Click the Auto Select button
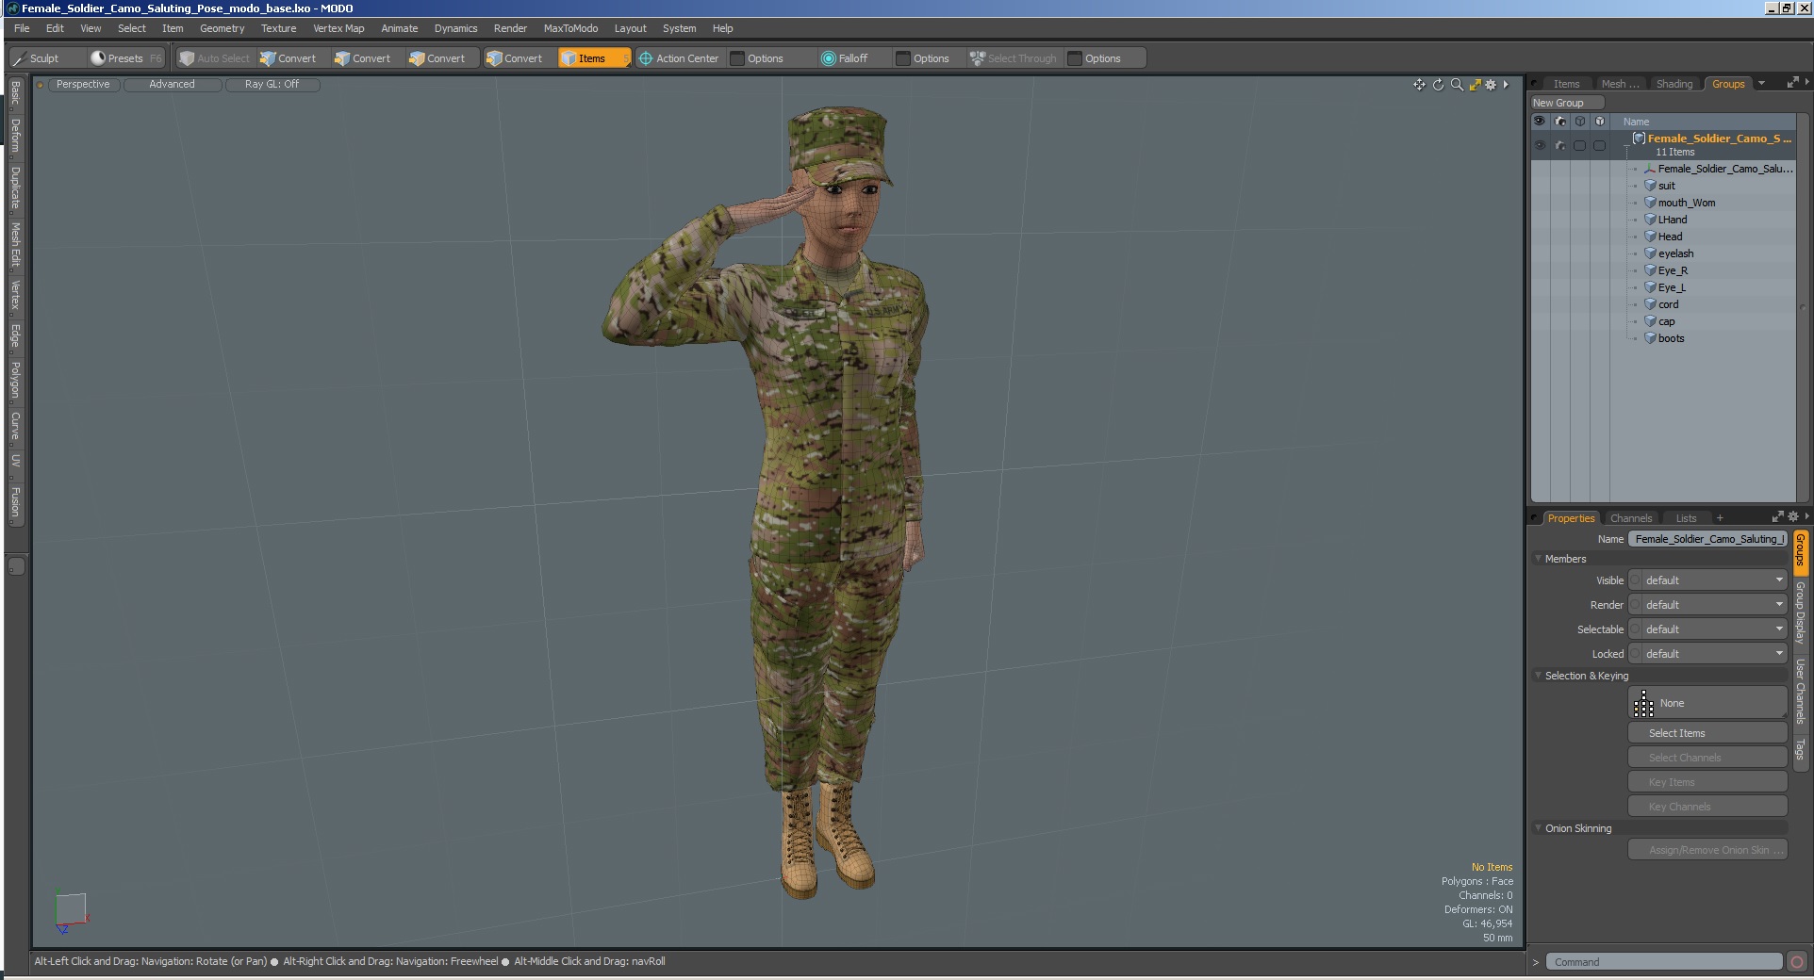1814x980 pixels. (x=215, y=58)
